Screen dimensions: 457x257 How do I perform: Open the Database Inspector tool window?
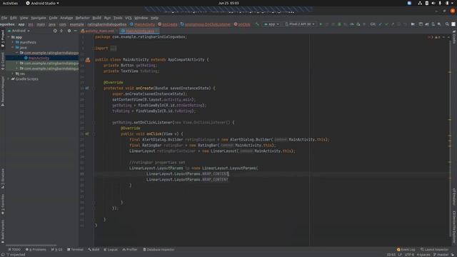pyautogui.click(x=159, y=249)
